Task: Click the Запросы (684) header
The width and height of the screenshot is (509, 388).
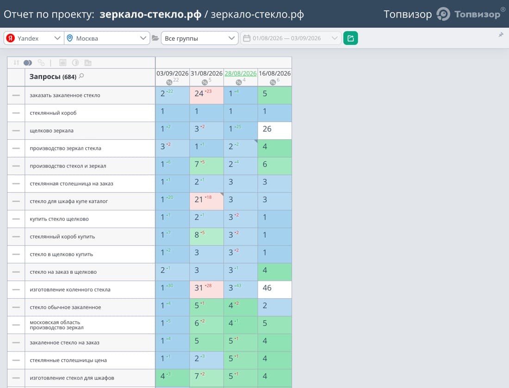Action: 53,77
